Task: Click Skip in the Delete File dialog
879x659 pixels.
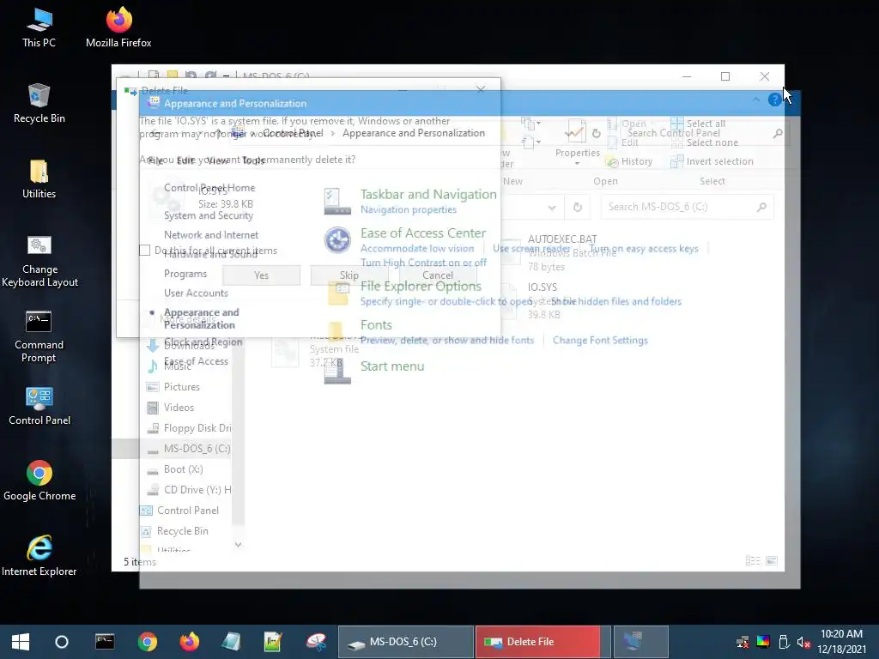Action: click(x=349, y=275)
